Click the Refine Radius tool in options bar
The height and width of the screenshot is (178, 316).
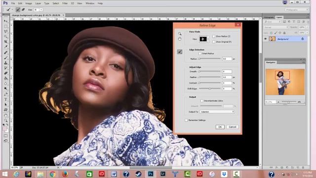tap(18, 9)
